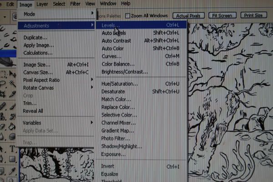Select the Type tool

(x=12, y=149)
